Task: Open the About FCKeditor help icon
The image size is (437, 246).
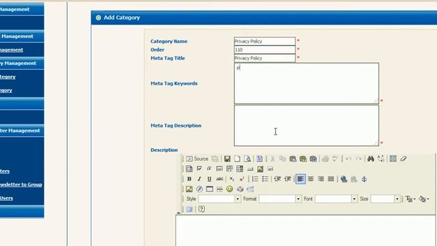Action: point(201,209)
